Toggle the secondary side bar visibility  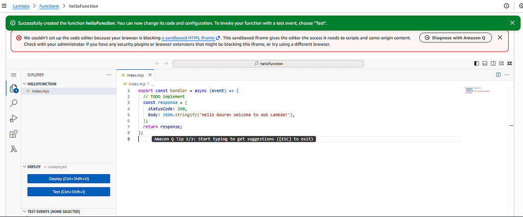click(493, 64)
